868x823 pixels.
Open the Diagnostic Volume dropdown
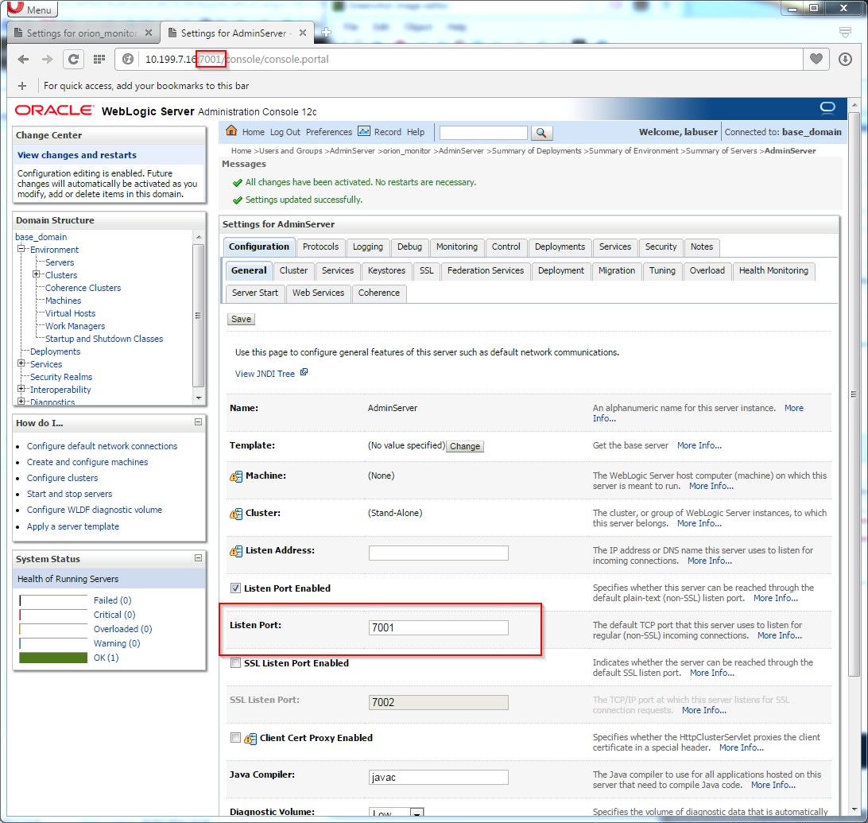point(417,813)
